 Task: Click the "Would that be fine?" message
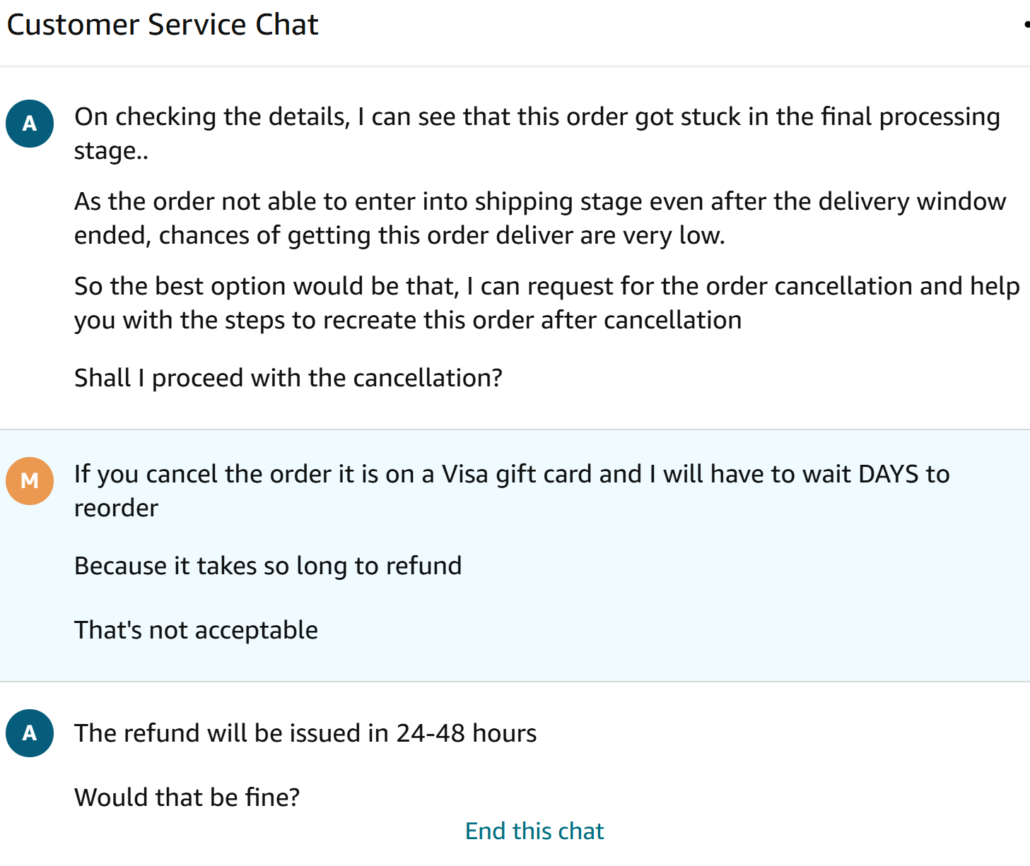[187, 797]
